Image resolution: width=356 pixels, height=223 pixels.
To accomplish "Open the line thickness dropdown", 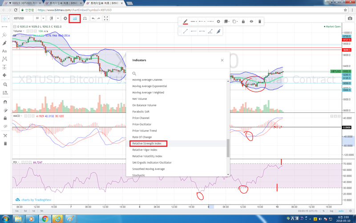I will [x=194, y=21].
